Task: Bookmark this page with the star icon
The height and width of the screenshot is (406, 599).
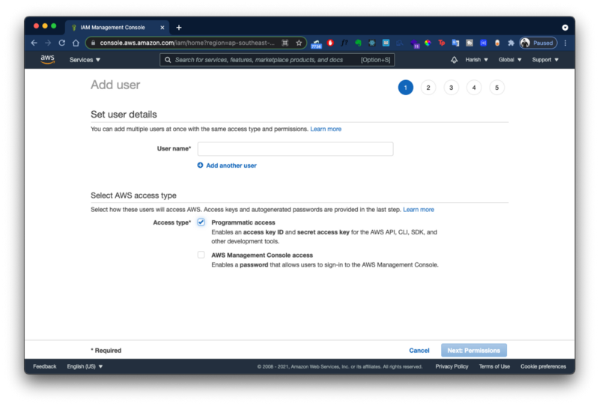Action: 299,43
